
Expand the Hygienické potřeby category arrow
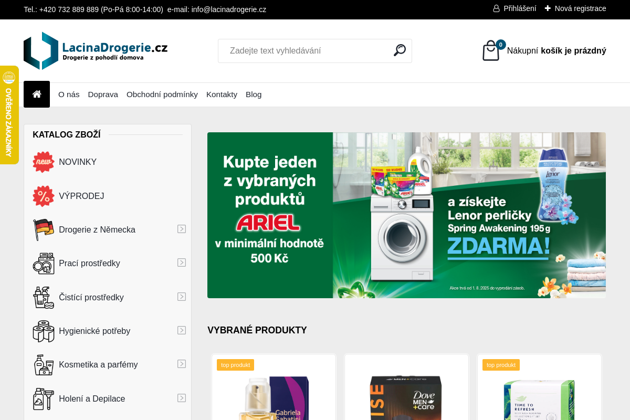point(182,330)
